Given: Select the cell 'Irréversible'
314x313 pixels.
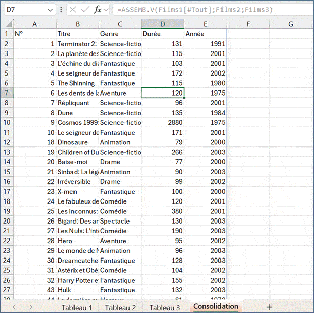Looking at the screenshot, I should tap(78, 181).
